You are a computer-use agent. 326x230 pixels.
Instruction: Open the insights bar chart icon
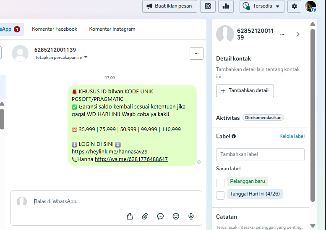(x=226, y=6)
